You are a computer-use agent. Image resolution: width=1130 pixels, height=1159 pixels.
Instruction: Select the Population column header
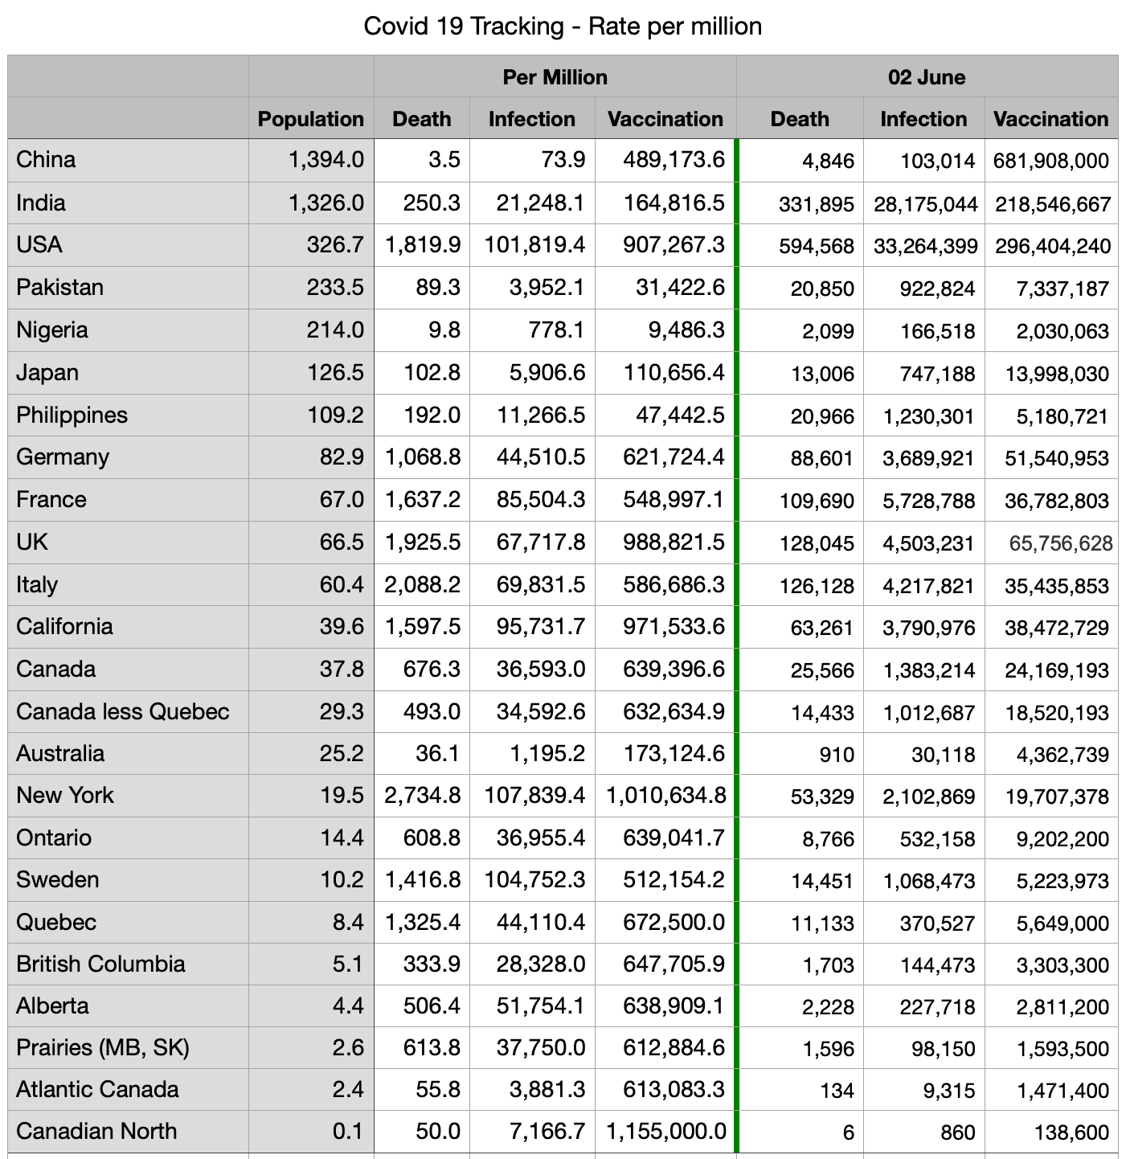[310, 119]
